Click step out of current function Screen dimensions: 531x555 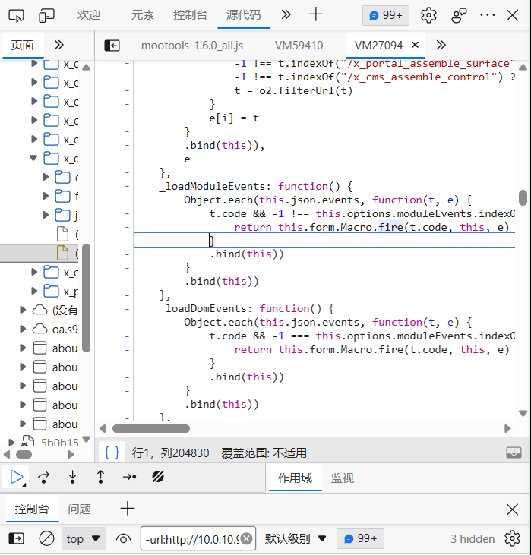[x=100, y=477]
